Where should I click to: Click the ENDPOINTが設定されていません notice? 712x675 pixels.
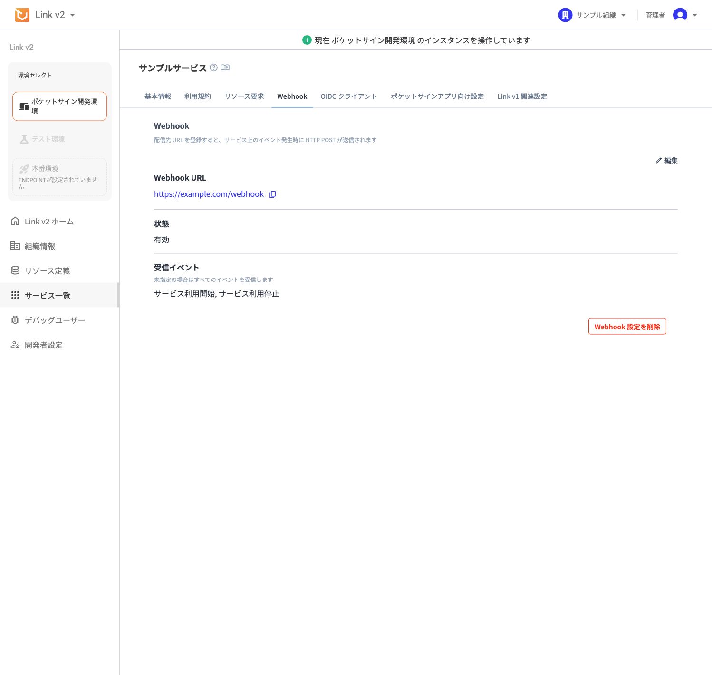click(x=58, y=183)
